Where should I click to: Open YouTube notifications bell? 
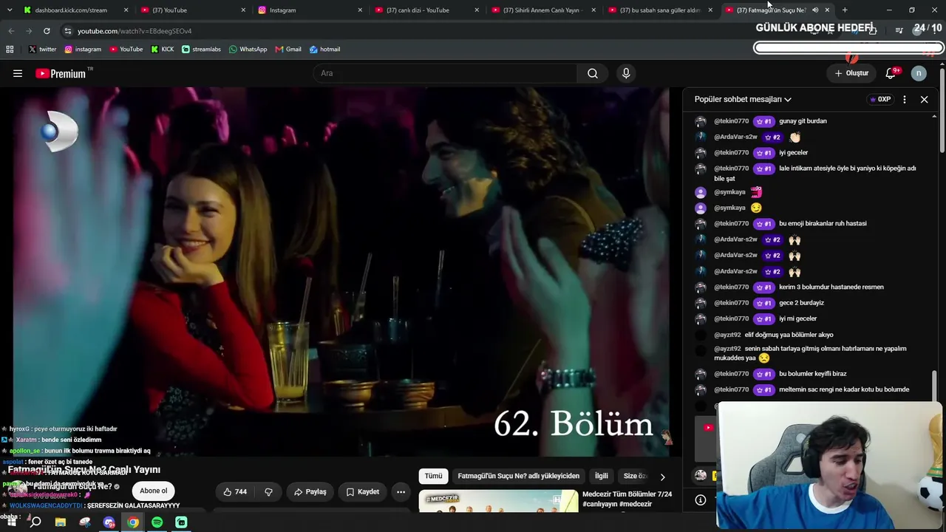[891, 73]
